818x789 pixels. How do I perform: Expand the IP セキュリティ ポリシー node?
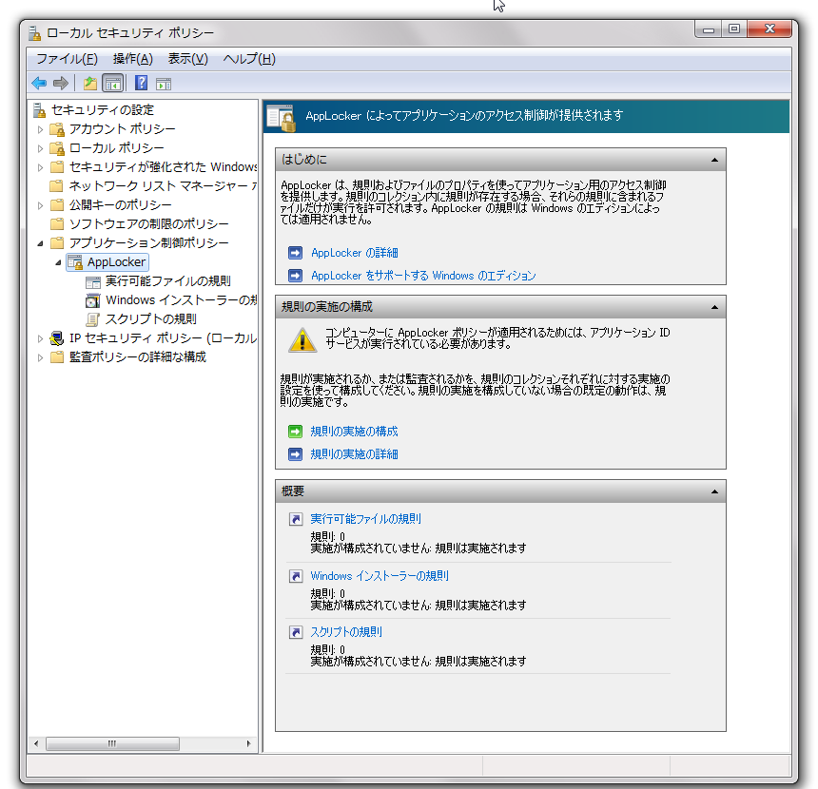click(40, 338)
